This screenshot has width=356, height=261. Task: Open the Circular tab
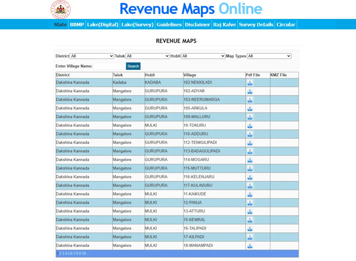[x=286, y=24]
